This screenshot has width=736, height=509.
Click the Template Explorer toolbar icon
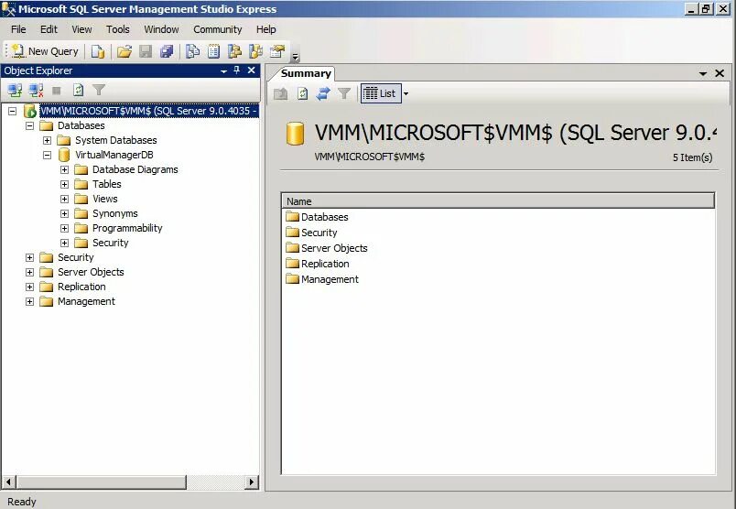[255, 51]
